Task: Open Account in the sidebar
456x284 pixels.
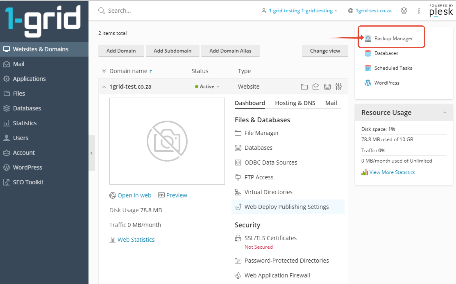Action: tap(44, 153)
